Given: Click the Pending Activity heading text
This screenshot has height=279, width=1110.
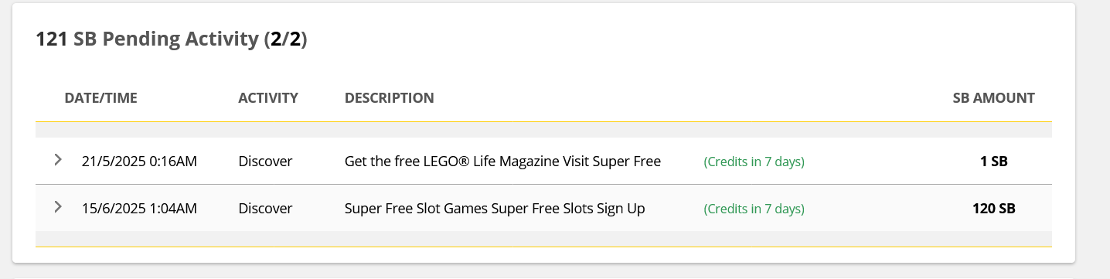Looking at the screenshot, I should tap(166, 39).
